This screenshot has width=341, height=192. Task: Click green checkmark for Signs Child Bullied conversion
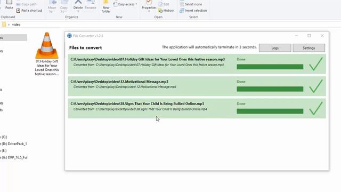click(x=316, y=108)
